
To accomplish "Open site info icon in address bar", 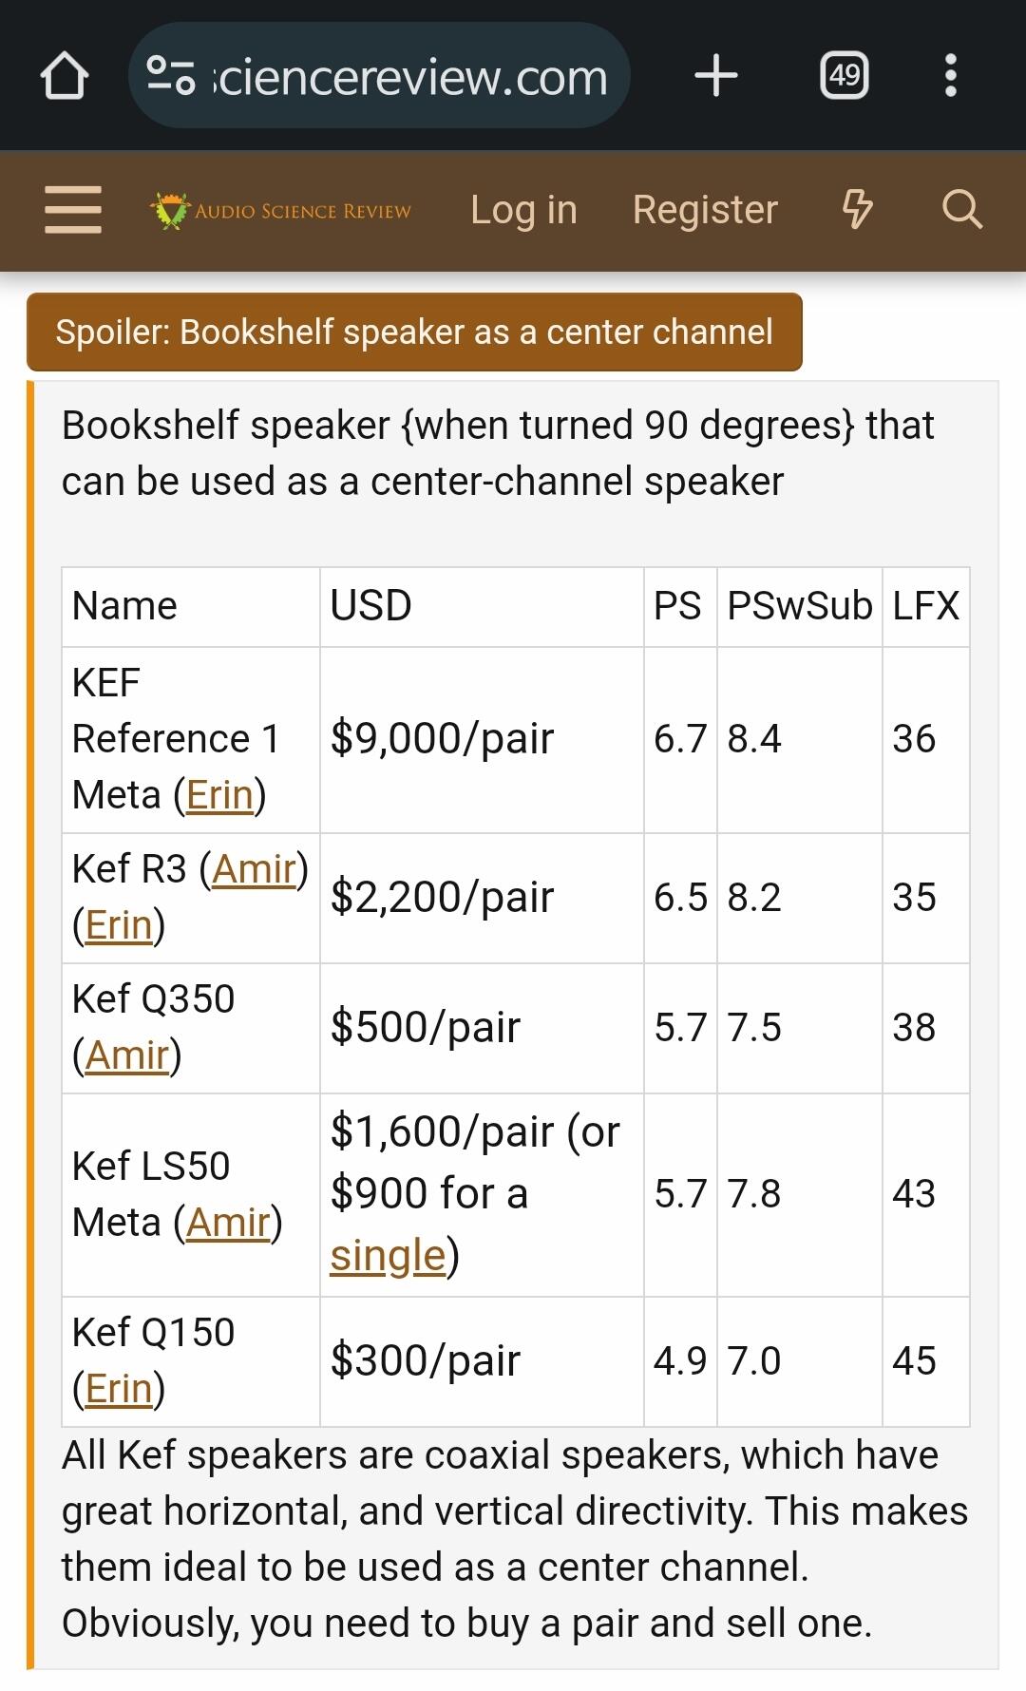I will point(172,76).
